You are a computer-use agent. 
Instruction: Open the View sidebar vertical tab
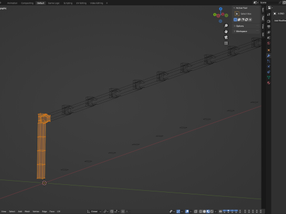click(x=263, y=26)
